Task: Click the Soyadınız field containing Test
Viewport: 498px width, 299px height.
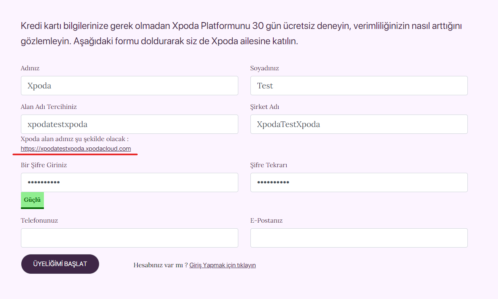Action: pyautogui.click(x=359, y=86)
